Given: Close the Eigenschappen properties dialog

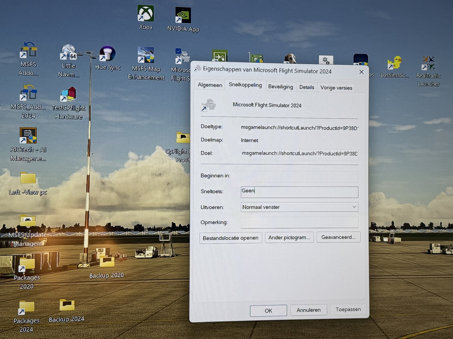Looking at the screenshot, I should 361,72.
